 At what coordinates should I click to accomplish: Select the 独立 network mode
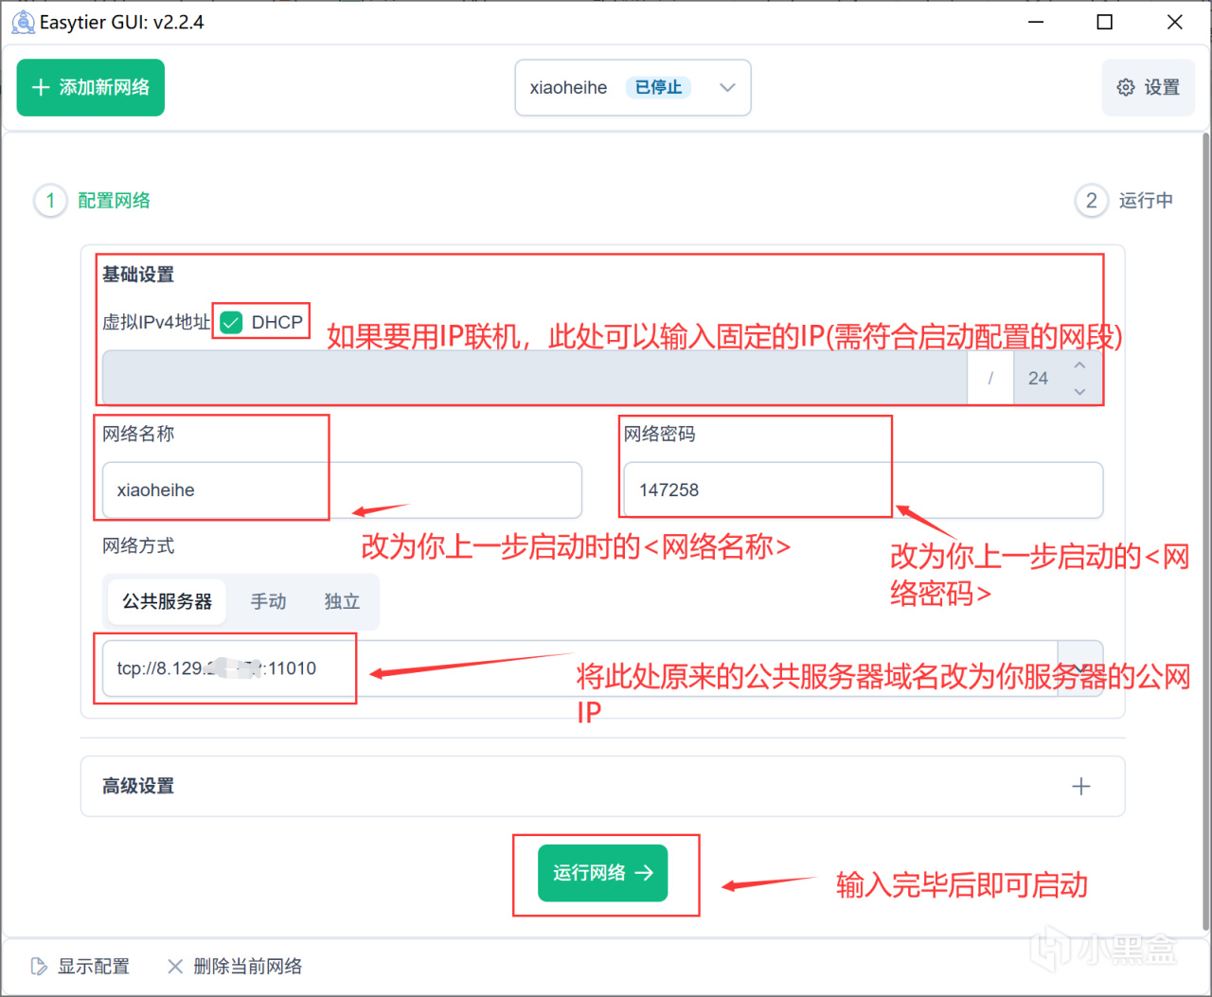point(342,601)
